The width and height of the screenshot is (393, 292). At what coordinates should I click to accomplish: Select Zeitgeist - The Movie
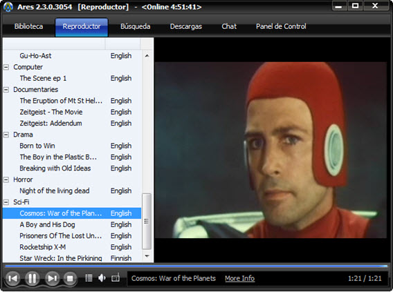(72, 112)
